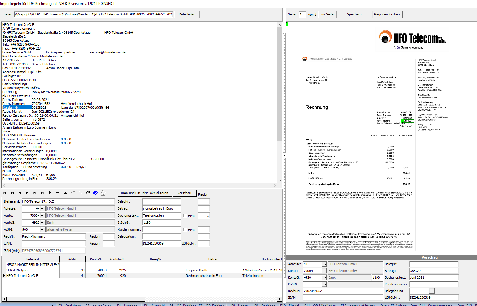Click the Seite page number field
Image resolution: width=477 pixels, height=306 pixels.
(x=302, y=14)
